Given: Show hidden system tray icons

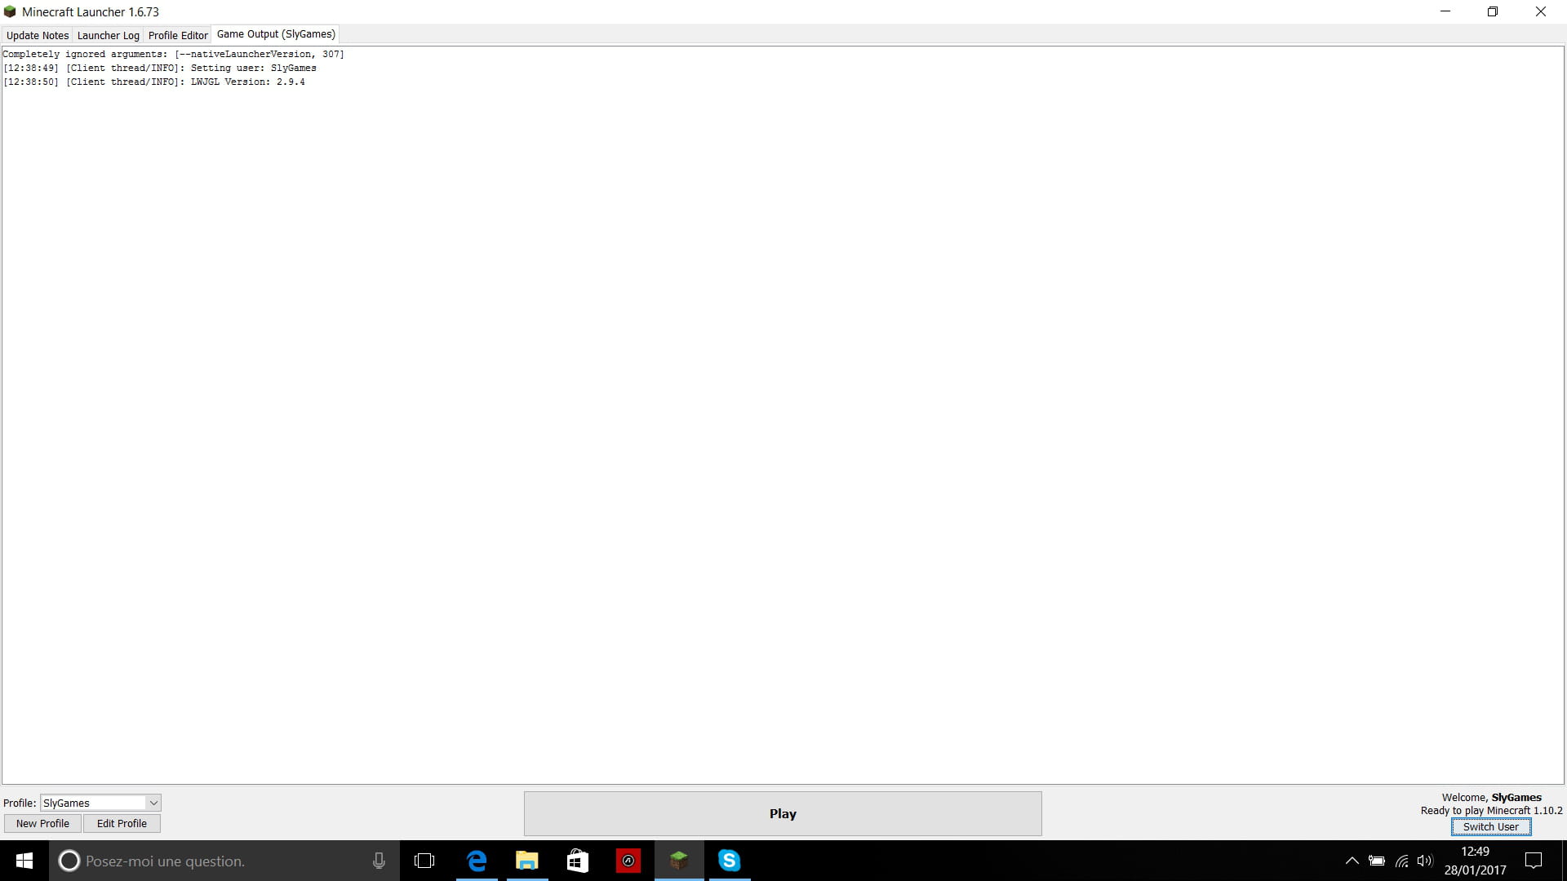Looking at the screenshot, I should click(x=1352, y=861).
